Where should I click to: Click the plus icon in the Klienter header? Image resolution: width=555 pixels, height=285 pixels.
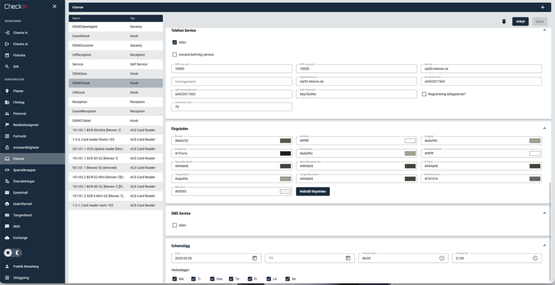pos(543,7)
